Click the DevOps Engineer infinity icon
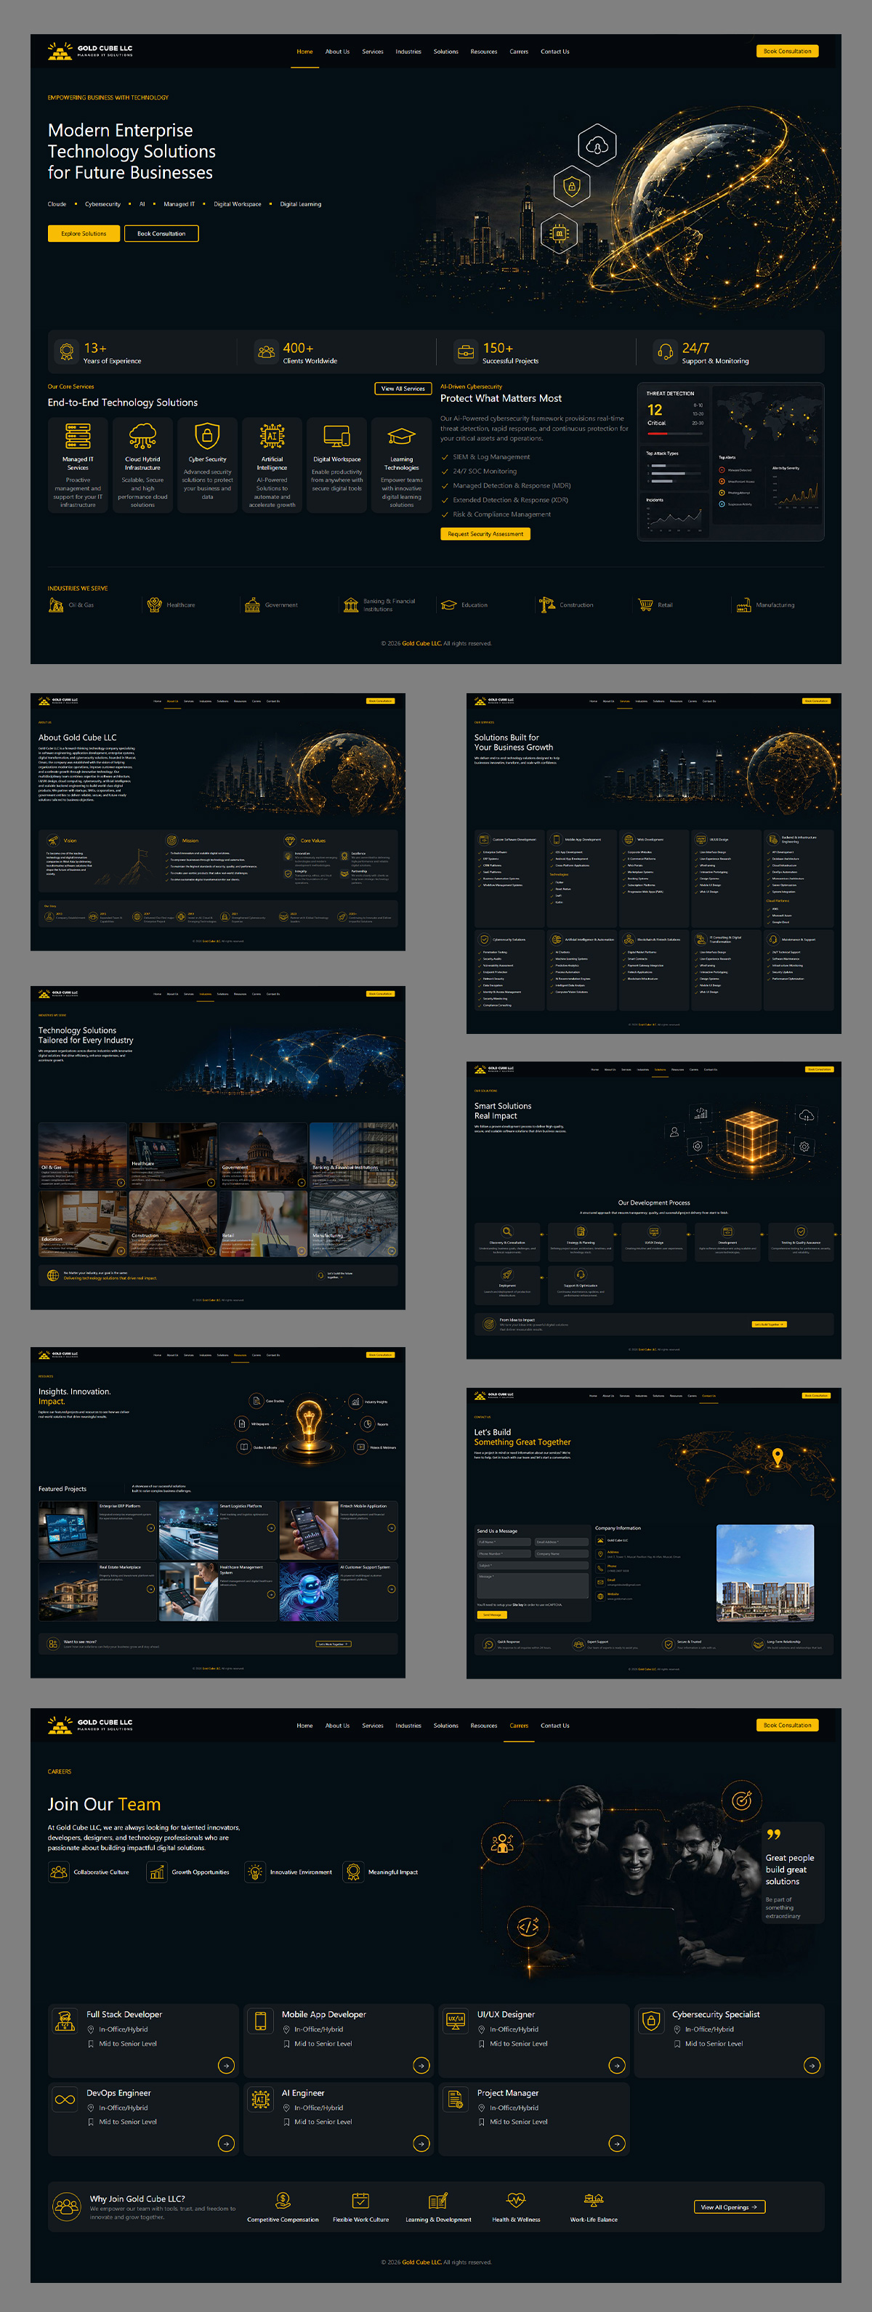This screenshot has width=872, height=2312. click(65, 2099)
